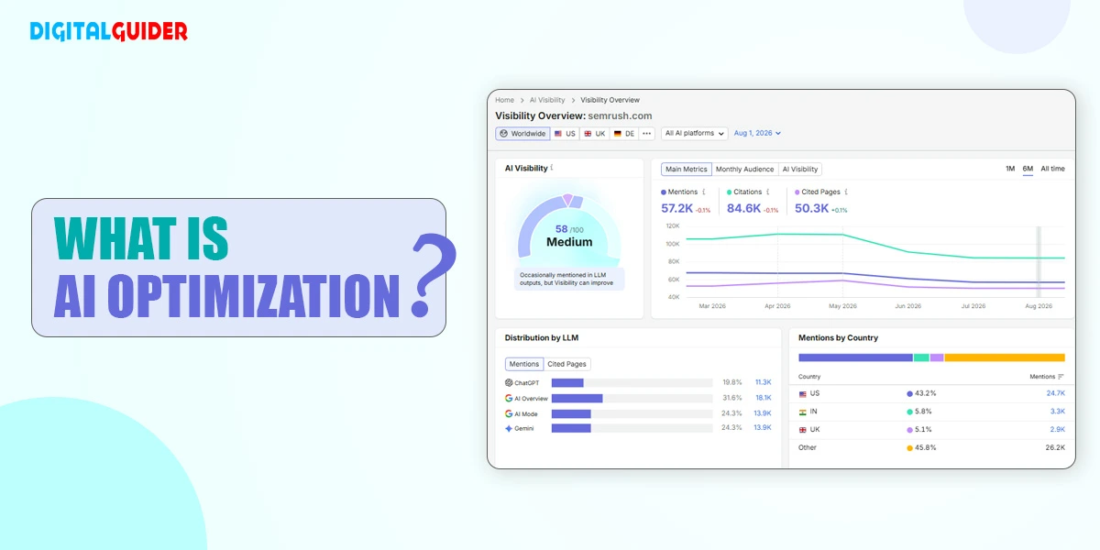Image resolution: width=1100 pixels, height=550 pixels.
Task: Click Google icon beside AI Mode
Action: pos(509,413)
